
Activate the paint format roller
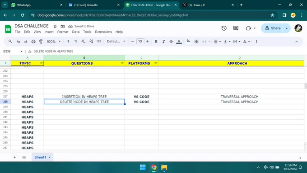(x=41, y=42)
